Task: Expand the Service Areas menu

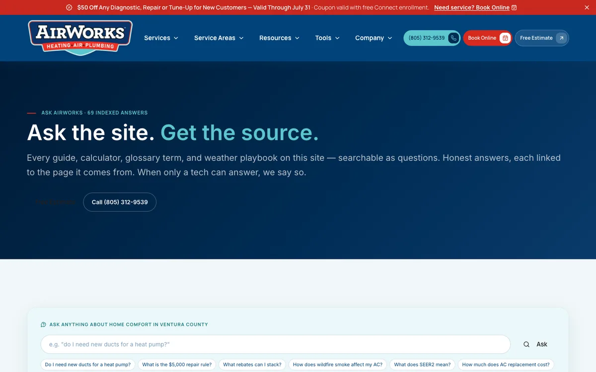Action: pyautogui.click(x=219, y=38)
